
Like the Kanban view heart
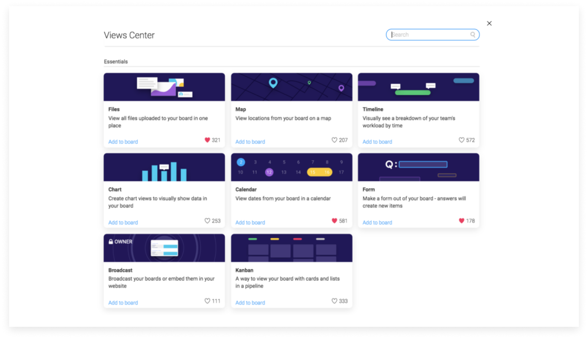tap(334, 301)
